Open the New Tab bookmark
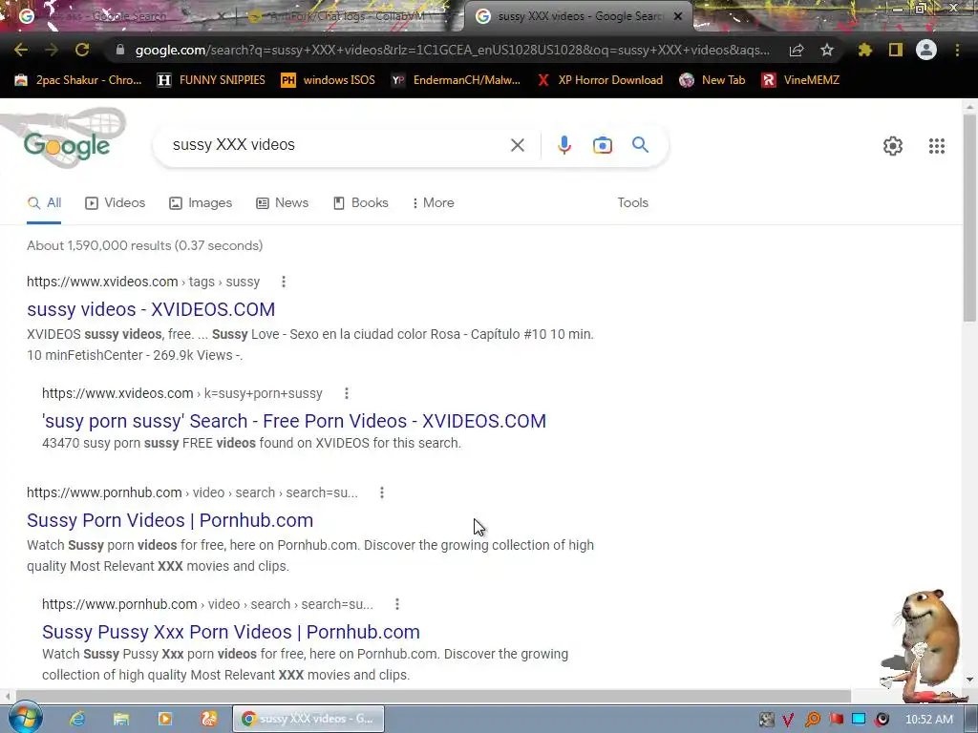This screenshot has height=733, width=978. click(712, 80)
